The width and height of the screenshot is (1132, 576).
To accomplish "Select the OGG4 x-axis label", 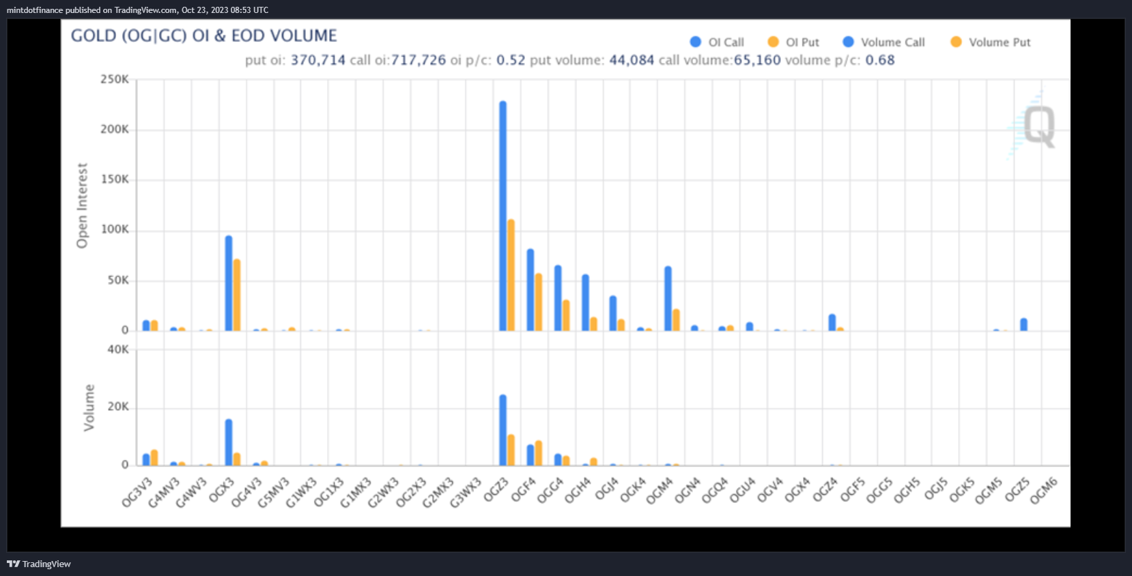I will click(550, 491).
